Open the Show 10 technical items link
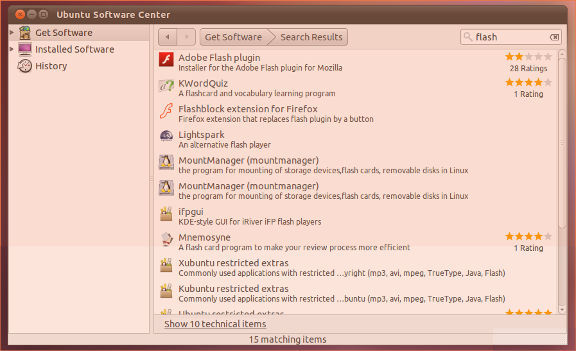The height and width of the screenshot is (351, 576). coord(215,324)
